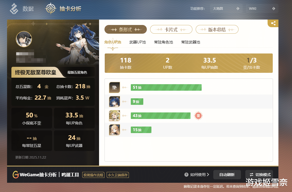Expand the WIKI recommendation arrow
This screenshot has width=292, height=192.
(x=274, y=9)
